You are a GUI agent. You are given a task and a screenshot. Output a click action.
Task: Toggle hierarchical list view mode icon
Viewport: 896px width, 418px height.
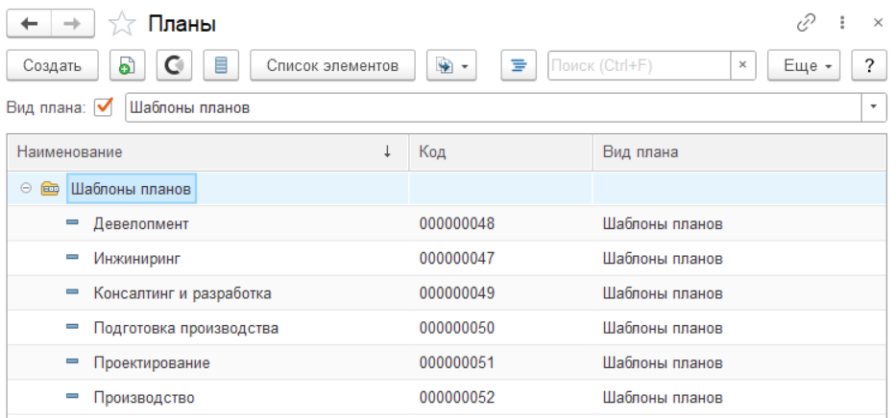519,65
